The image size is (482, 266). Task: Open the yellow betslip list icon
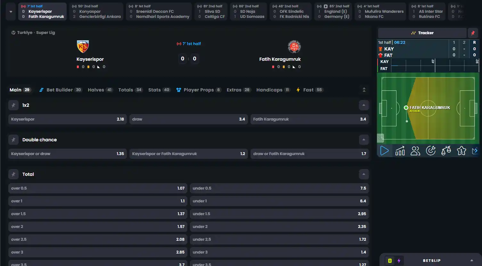pyautogui.click(x=390, y=261)
